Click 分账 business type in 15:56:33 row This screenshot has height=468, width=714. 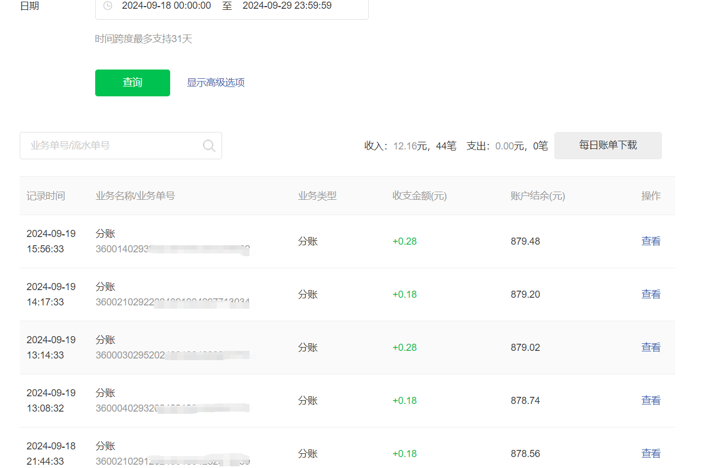pyautogui.click(x=308, y=241)
